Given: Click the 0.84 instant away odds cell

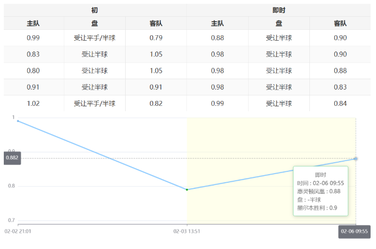Looking at the screenshot, I should click(x=340, y=104).
